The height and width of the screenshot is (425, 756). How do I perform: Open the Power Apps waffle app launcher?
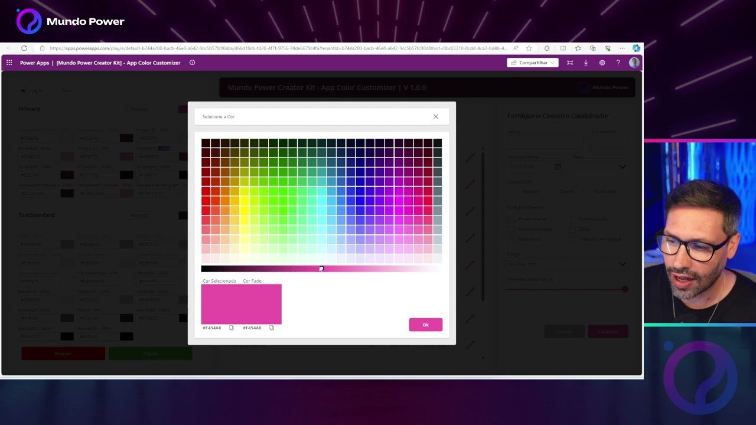point(9,63)
